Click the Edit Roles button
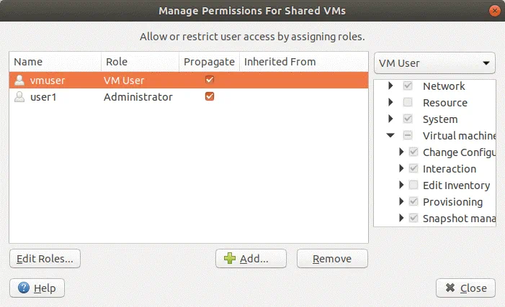The image size is (505, 307). coord(45,259)
